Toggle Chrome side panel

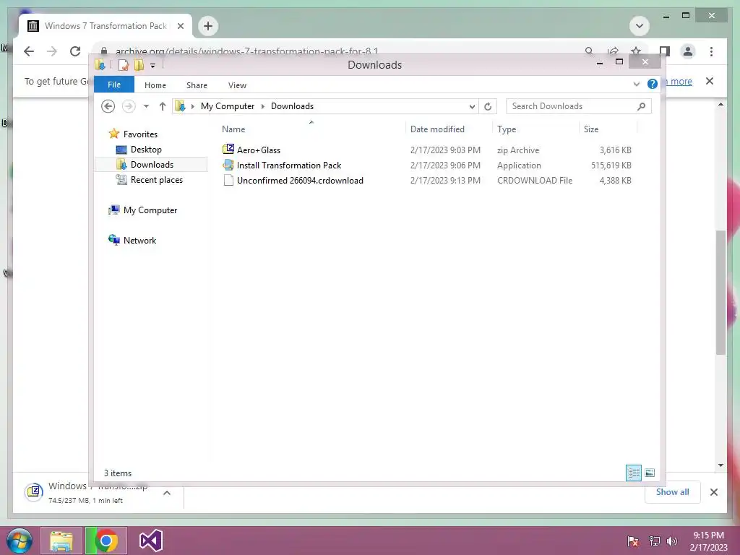[x=665, y=51]
